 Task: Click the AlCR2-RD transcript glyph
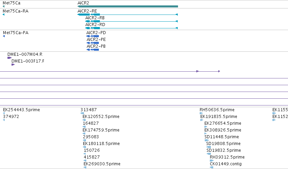pos(132,28)
